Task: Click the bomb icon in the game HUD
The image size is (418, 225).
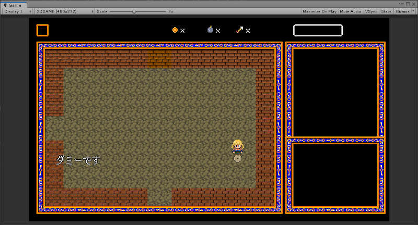Action: coord(211,30)
